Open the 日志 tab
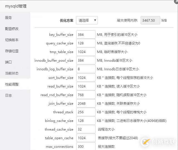The width and height of the screenshot is (178, 150). click(x=15, y=96)
